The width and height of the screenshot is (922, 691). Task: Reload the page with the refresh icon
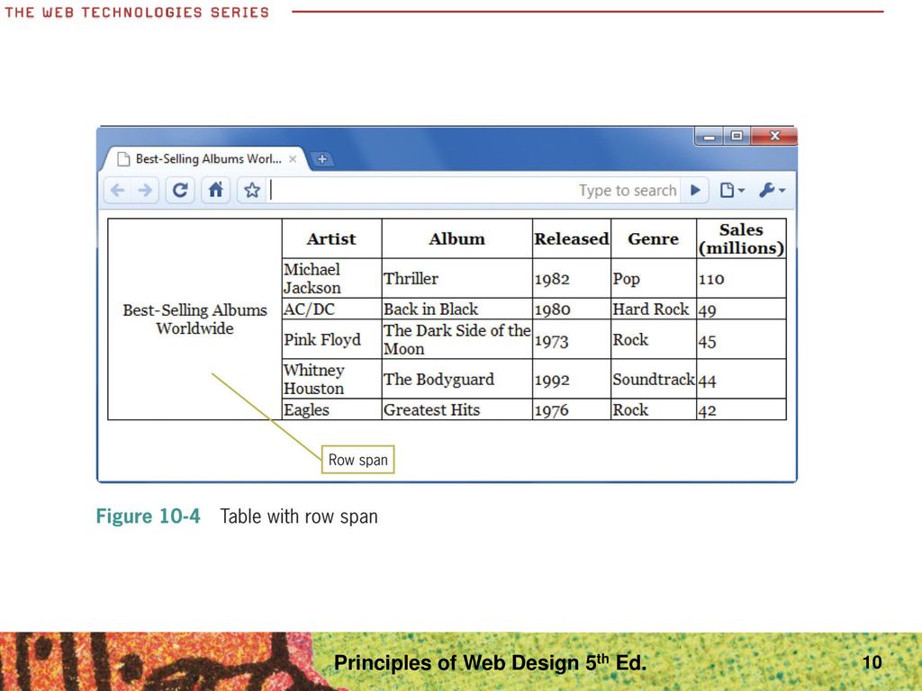click(181, 191)
